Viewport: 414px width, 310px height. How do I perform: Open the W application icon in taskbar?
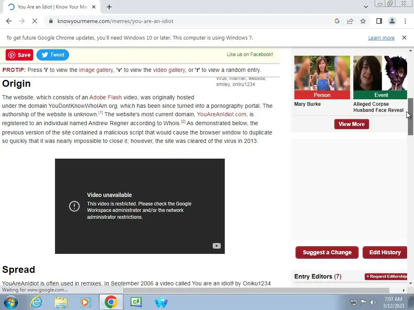[x=161, y=302]
